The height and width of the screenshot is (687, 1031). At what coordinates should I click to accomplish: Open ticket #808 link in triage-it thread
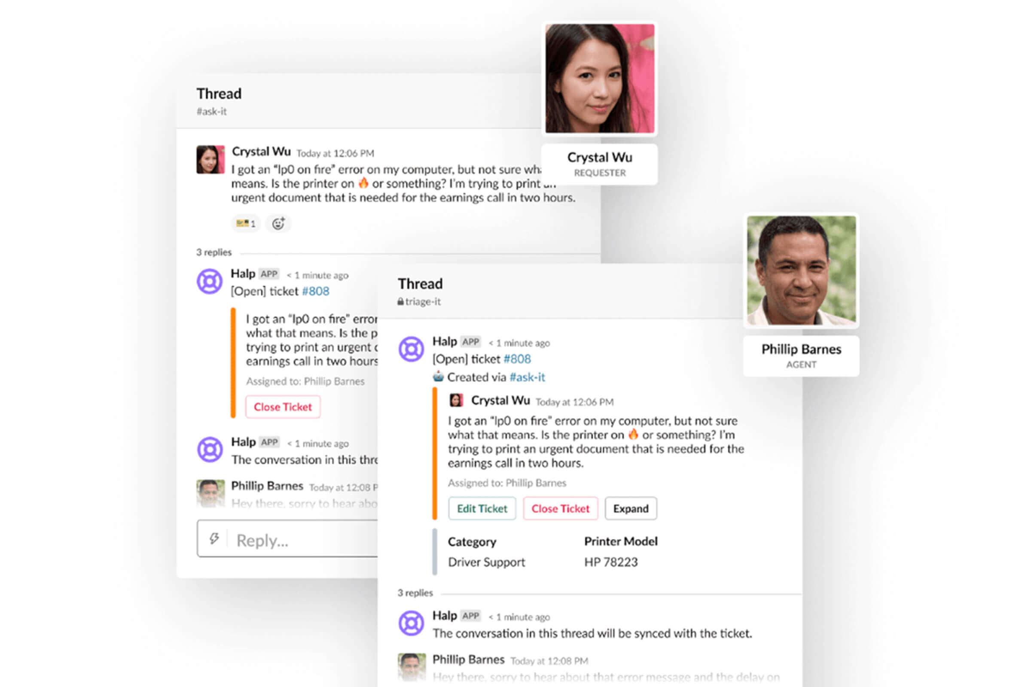517,359
